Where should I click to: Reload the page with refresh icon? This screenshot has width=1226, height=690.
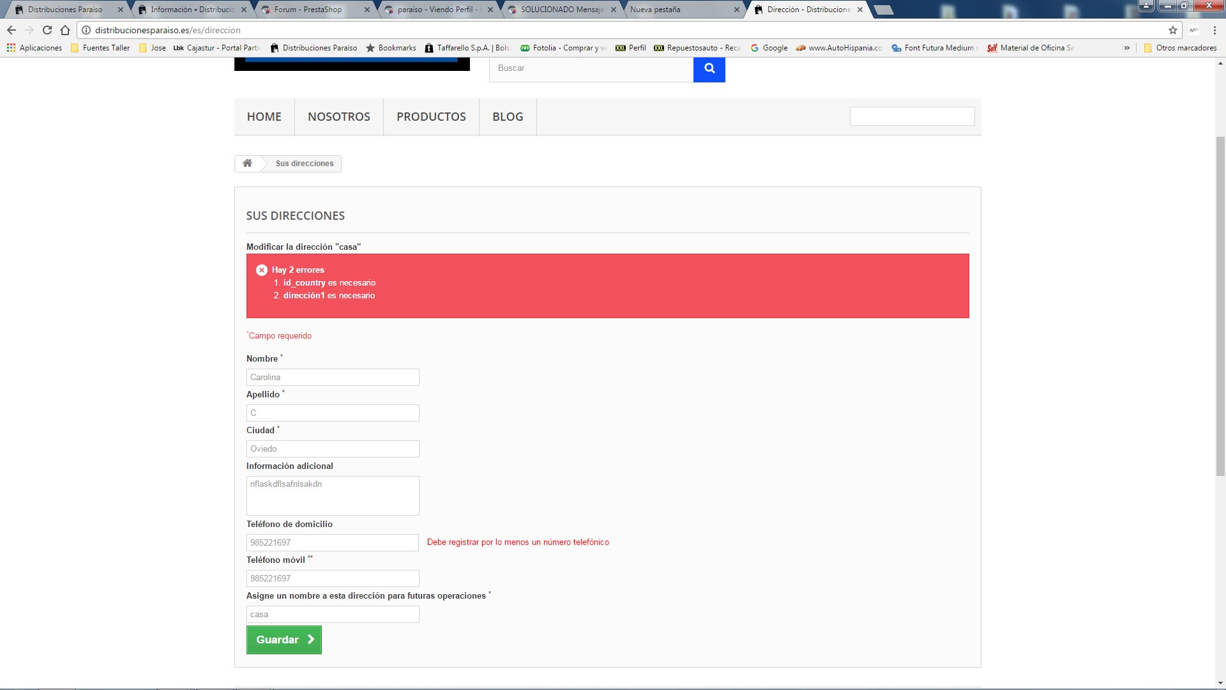(x=47, y=30)
